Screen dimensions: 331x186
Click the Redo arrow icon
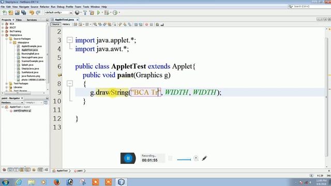point(38,12)
